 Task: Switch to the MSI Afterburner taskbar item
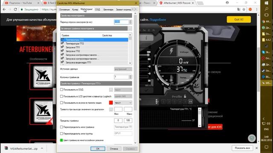(x=266, y=83)
